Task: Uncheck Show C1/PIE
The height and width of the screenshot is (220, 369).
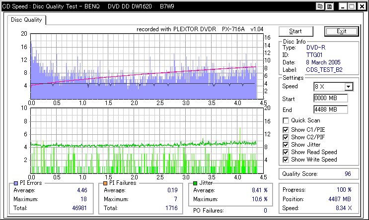Action: coord(286,129)
